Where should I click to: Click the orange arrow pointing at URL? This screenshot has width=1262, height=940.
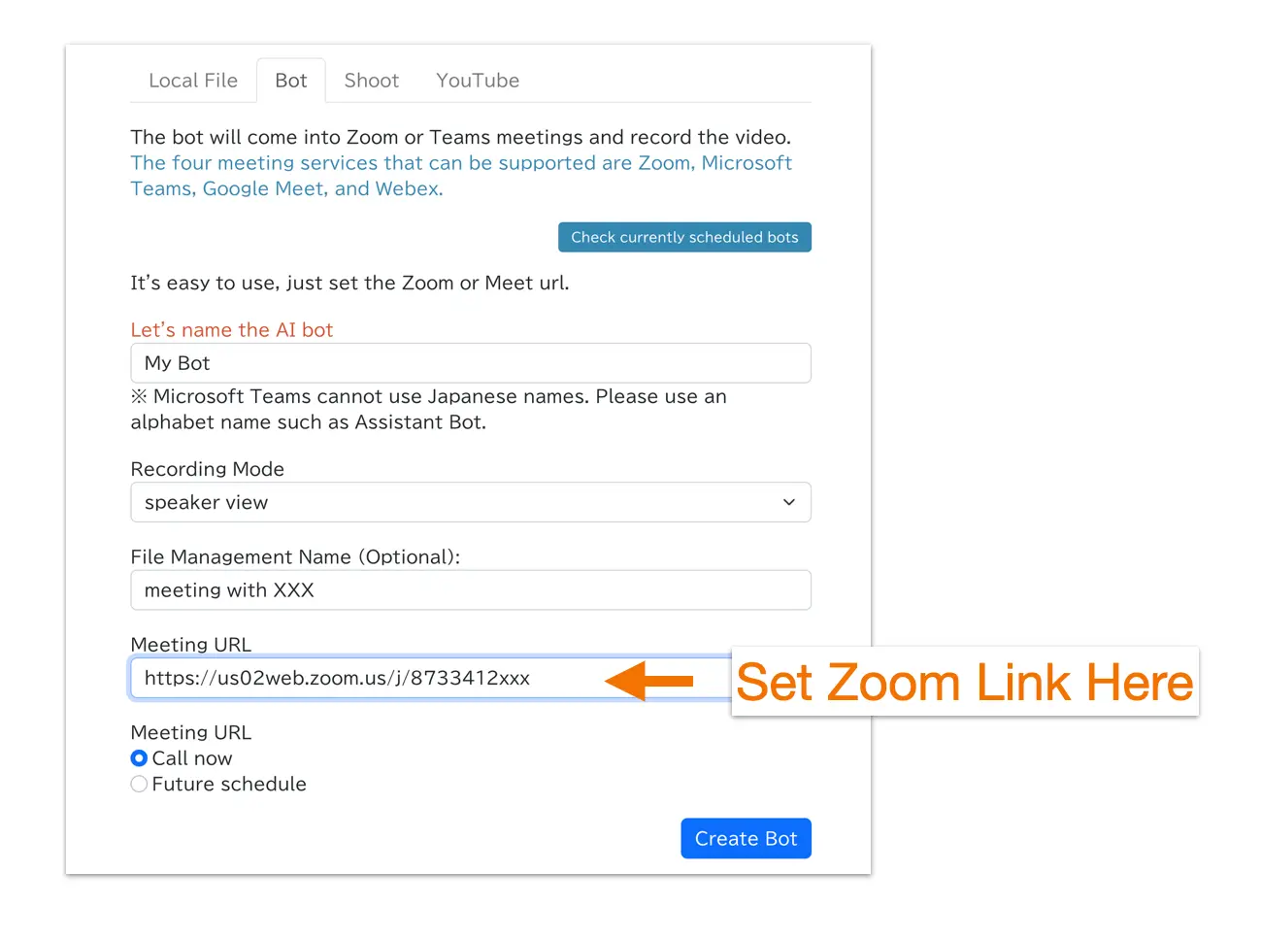pos(648,681)
